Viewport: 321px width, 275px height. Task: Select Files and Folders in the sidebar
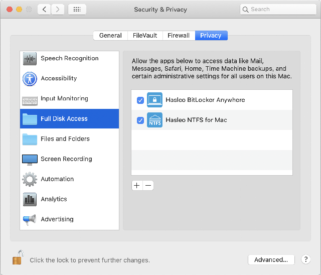69,139
